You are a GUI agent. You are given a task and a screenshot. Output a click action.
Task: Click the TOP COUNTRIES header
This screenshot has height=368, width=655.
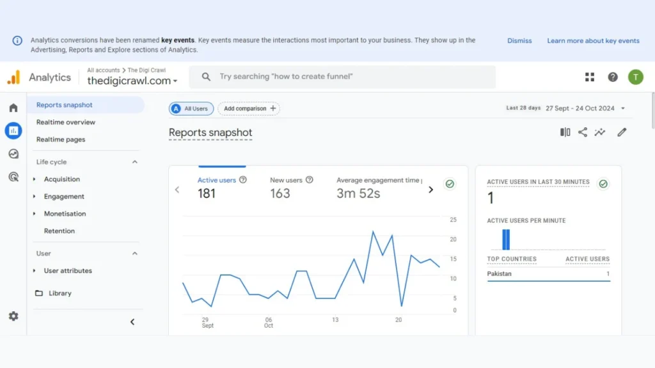pos(512,259)
